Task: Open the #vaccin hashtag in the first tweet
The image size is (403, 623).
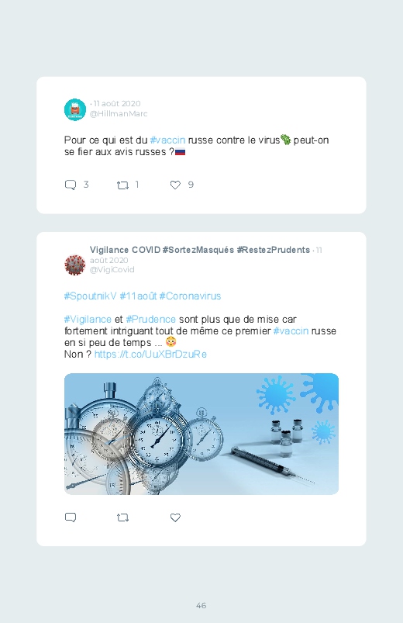Action: pyautogui.click(x=167, y=140)
